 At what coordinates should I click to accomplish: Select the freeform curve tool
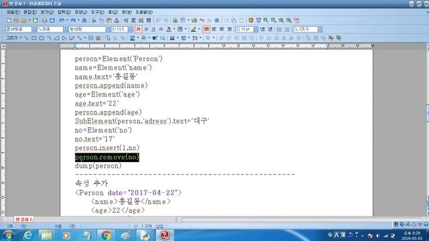(x=64, y=38)
